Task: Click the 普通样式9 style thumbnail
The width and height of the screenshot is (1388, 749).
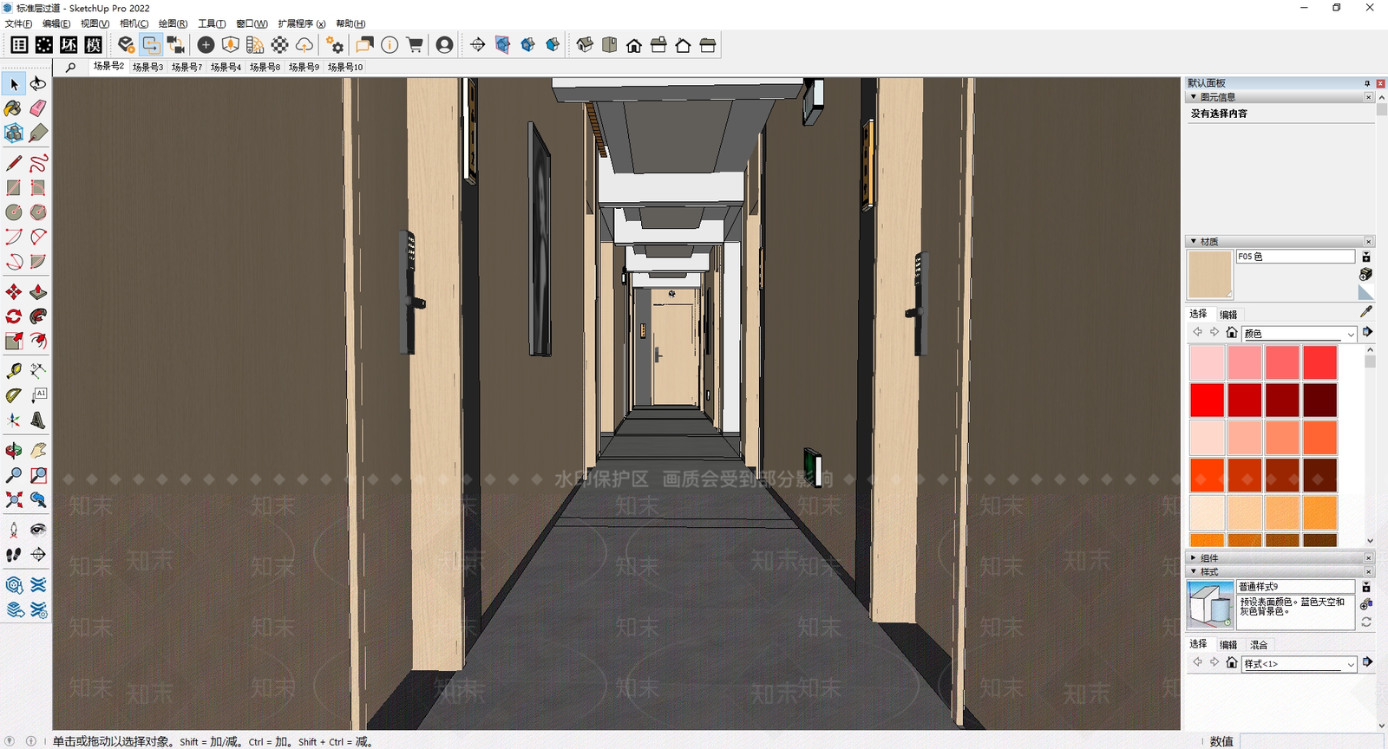Action: tap(1210, 604)
